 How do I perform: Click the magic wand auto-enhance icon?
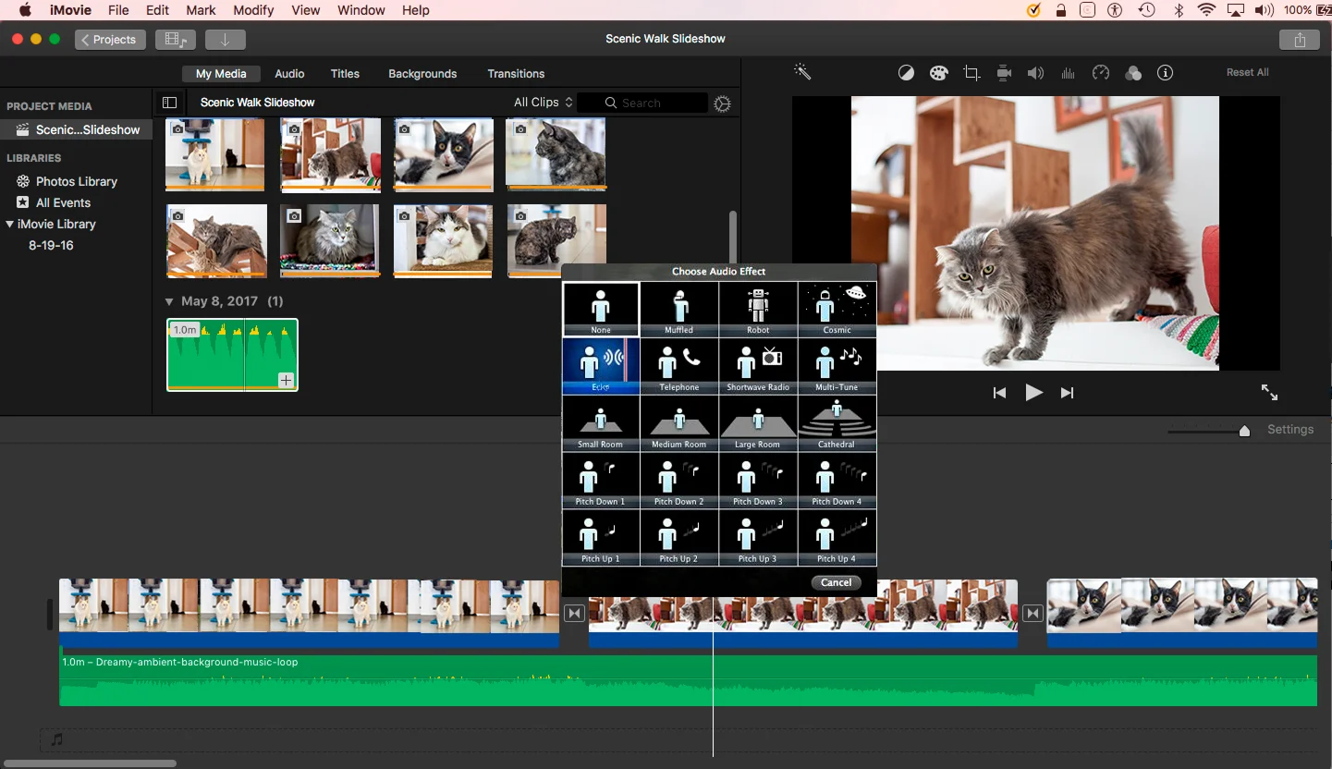(x=802, y=72)
